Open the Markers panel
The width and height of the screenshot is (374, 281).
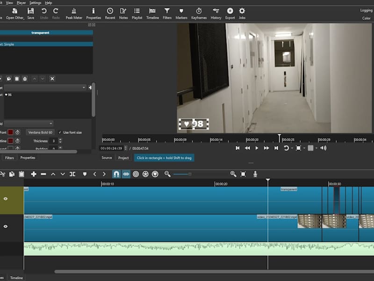click(x=181, y=14)
